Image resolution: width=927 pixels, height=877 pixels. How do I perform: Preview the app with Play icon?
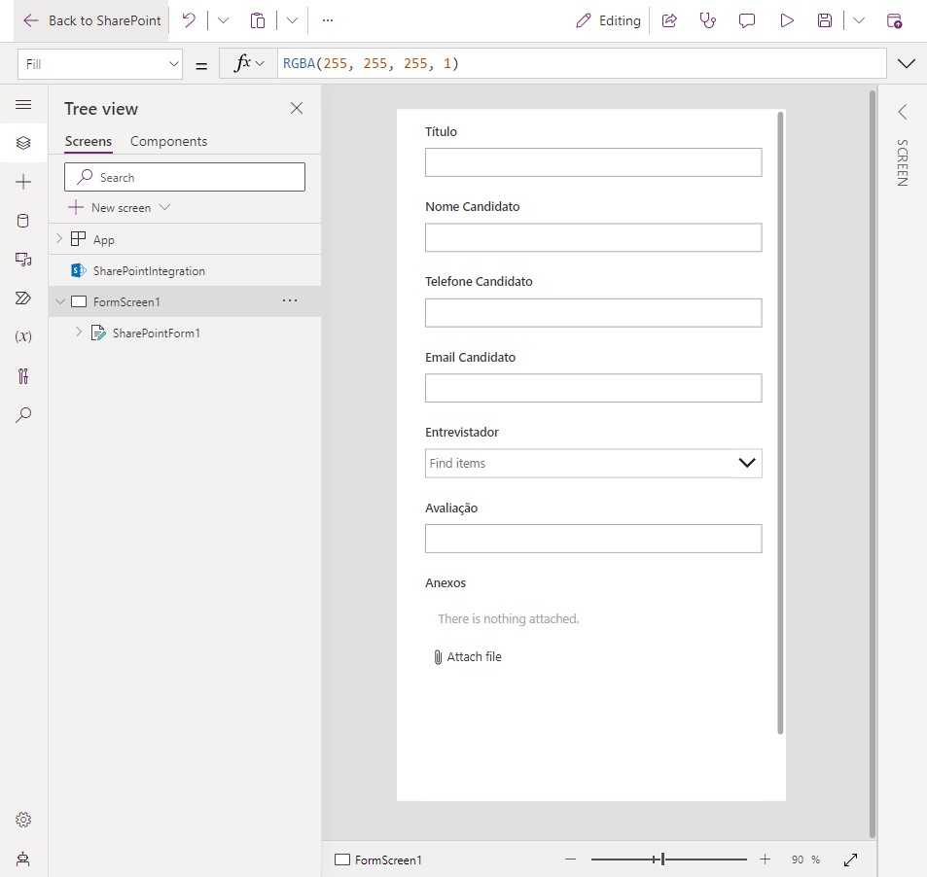[787, 20]
